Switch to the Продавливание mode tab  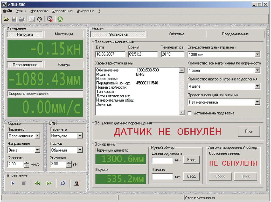click(235, 34)
